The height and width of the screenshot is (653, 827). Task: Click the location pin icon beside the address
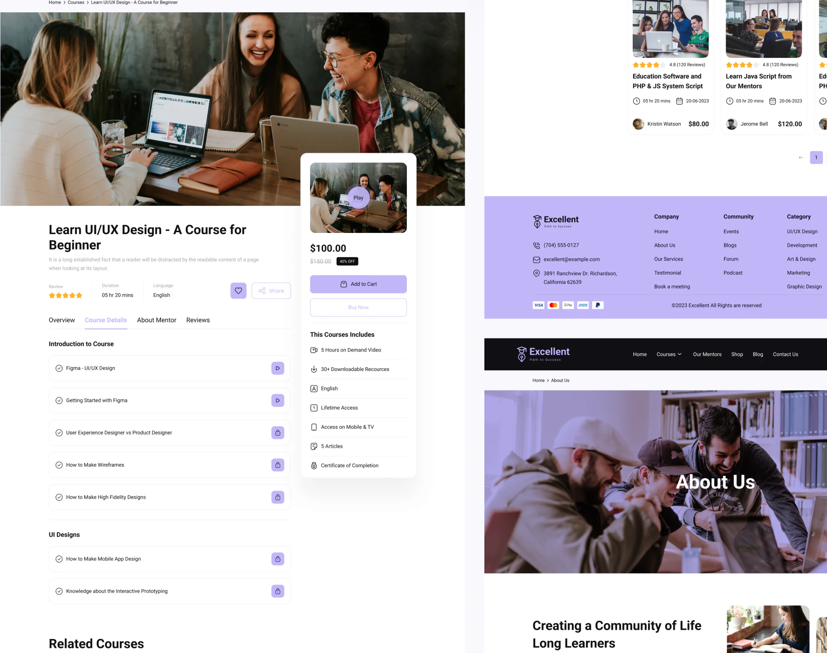tap(536, 273)
